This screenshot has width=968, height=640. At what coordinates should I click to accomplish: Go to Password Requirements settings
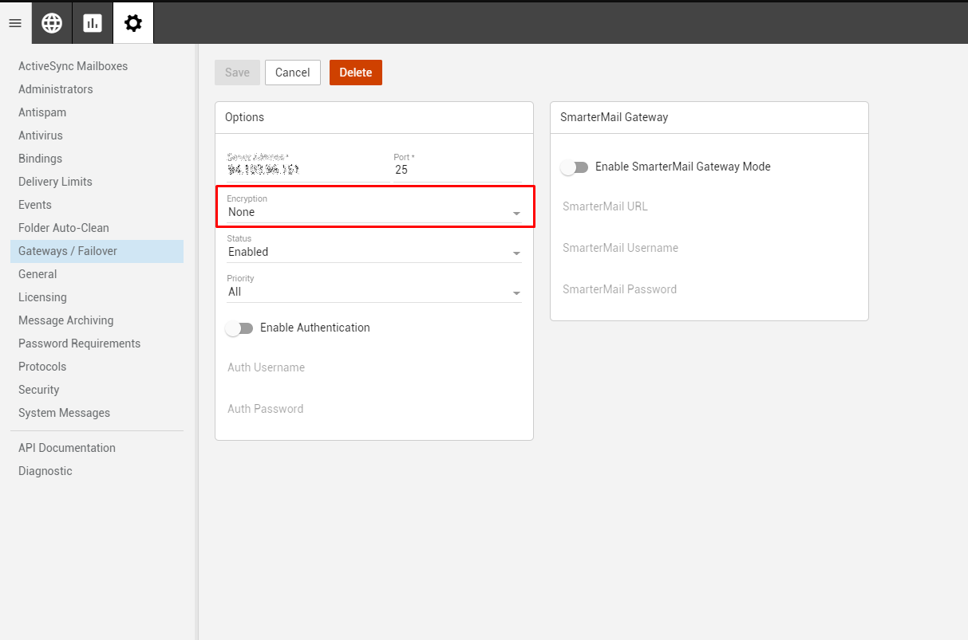coord(79,344)
